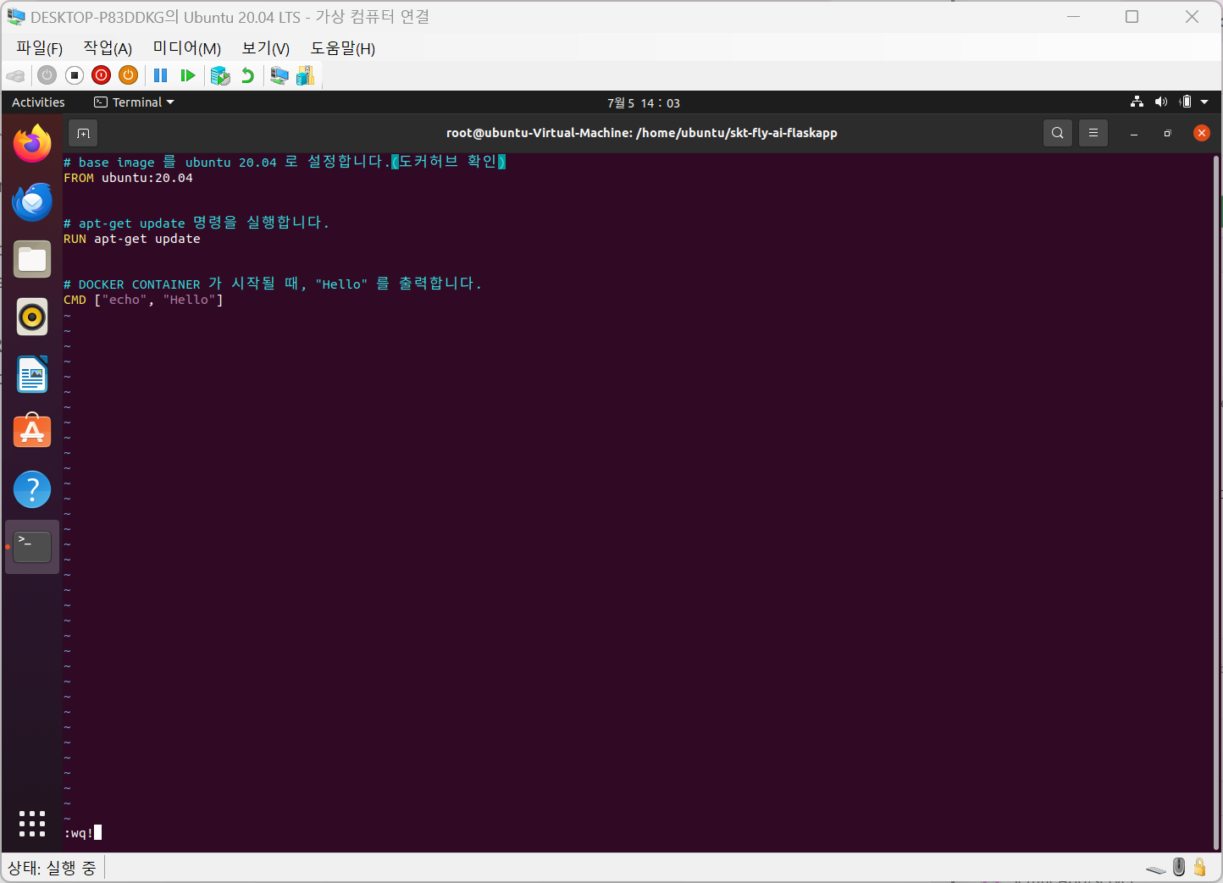Open a new terminal tab

[x=83, y=133]
